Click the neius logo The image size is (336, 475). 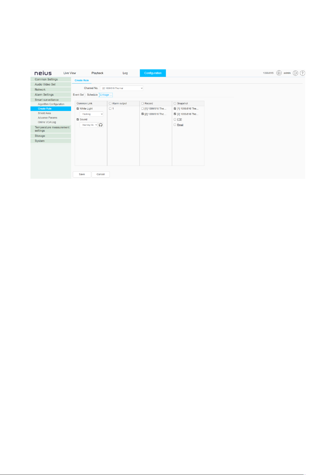pyautogui.click(x=43, y=73)
